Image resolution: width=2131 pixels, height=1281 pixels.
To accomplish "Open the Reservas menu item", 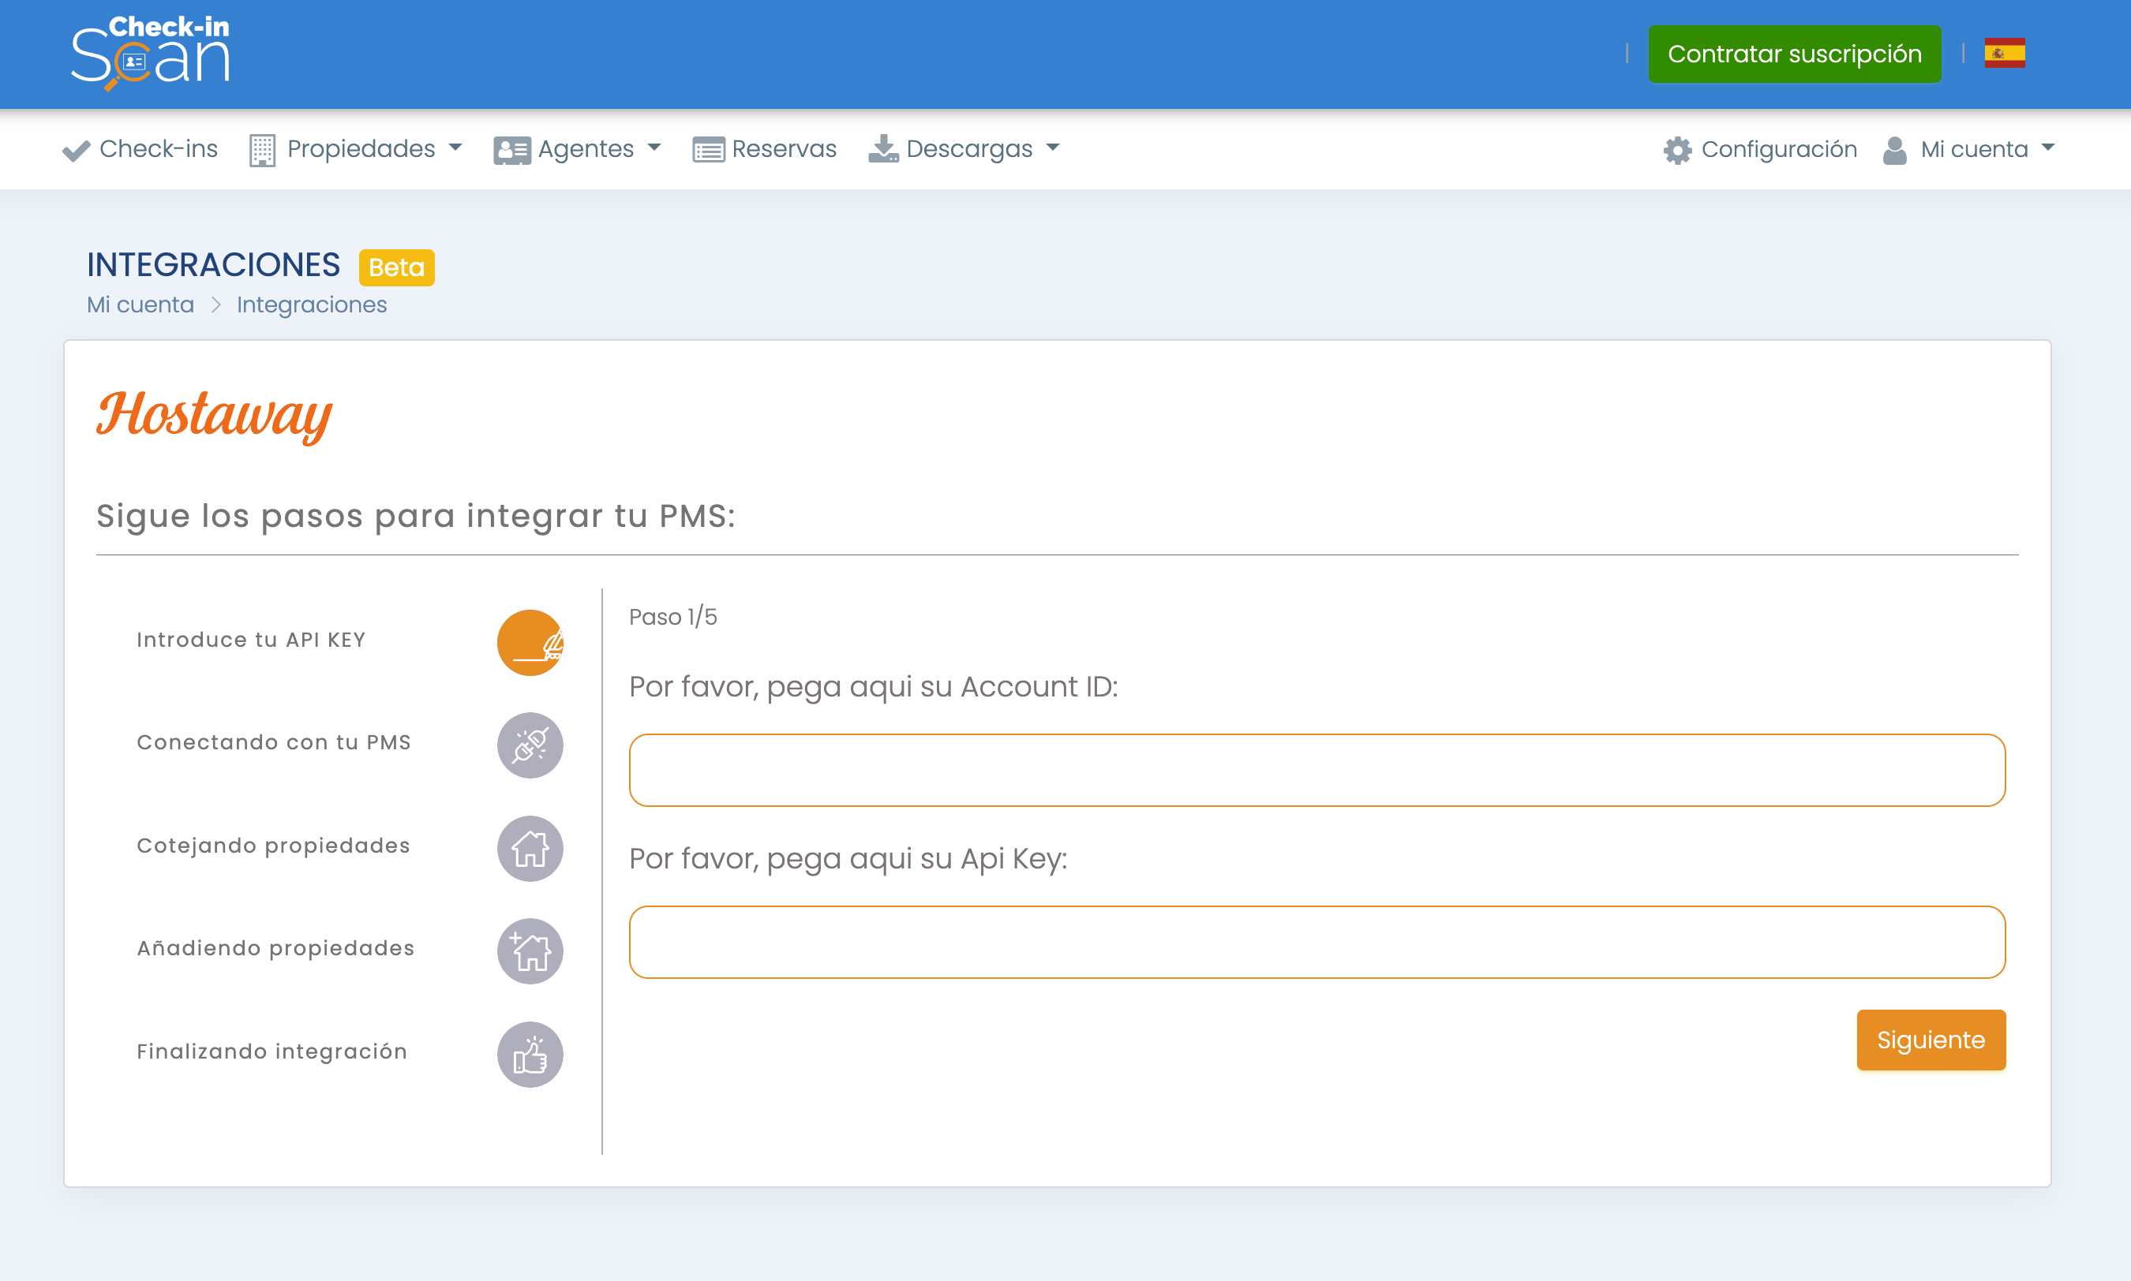I will [x=764, y=149].
